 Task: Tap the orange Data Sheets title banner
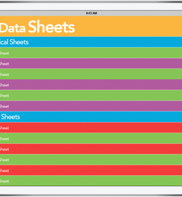point(91,26)
